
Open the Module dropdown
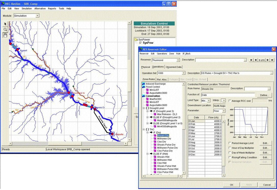[x=37, y=16]
